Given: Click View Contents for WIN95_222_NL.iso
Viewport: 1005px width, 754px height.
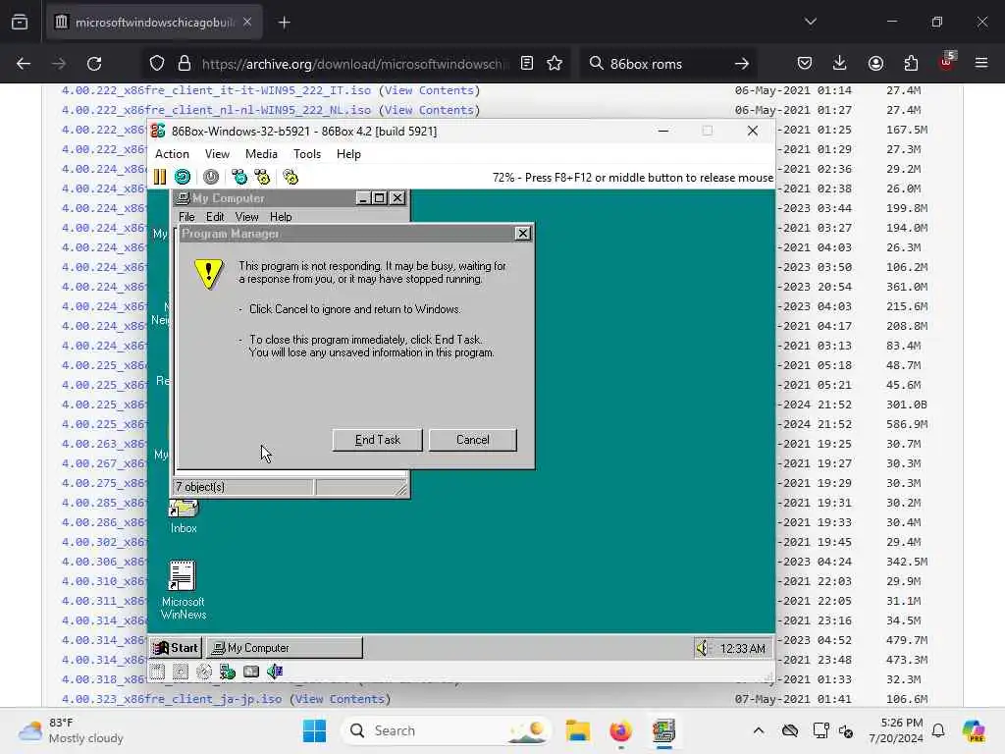Looking at the screenshot, I should coord(429,110).
